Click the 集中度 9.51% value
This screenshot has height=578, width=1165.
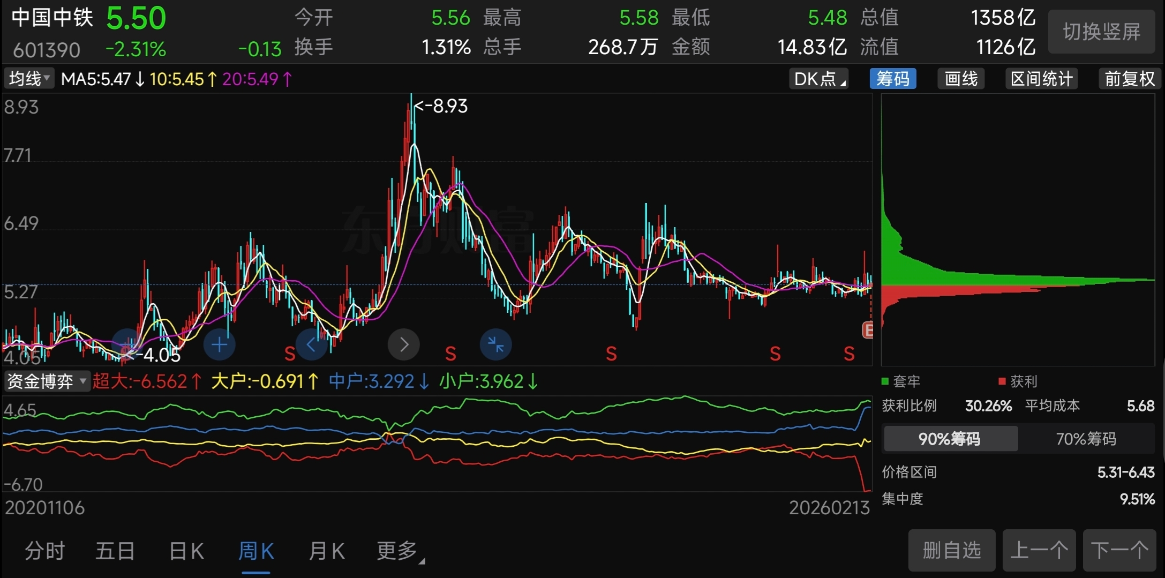[x=1137, y=499]
